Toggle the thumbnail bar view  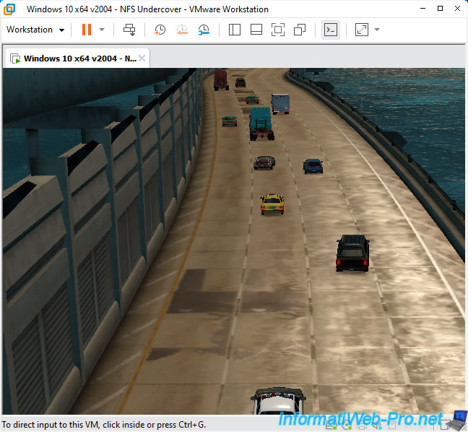(x=256, y=30)
